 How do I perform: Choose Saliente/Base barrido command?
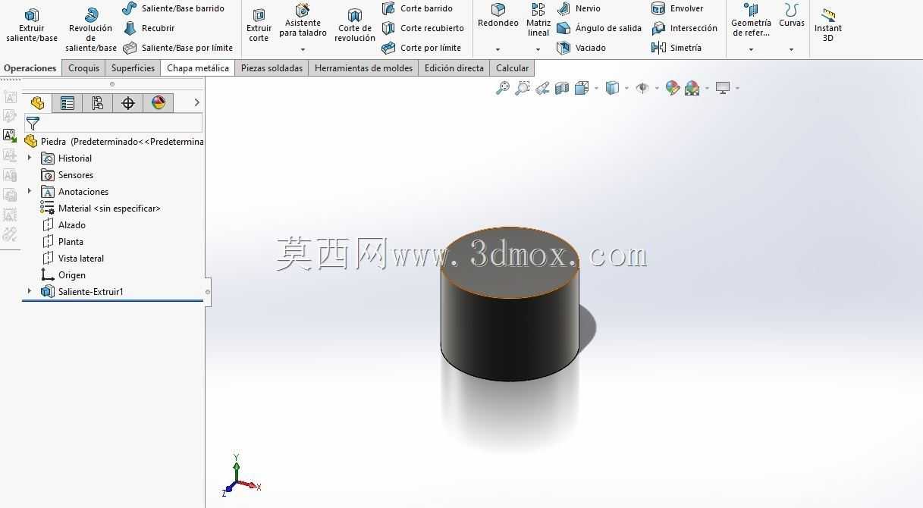pos(174,8)
